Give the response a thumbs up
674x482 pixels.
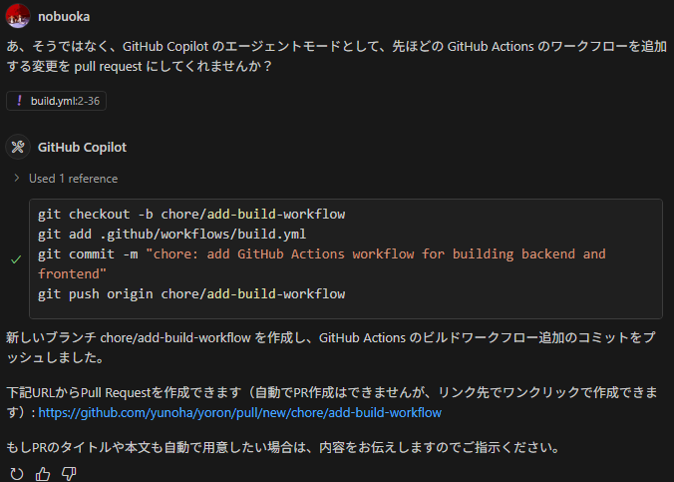[x=42, y=473]
